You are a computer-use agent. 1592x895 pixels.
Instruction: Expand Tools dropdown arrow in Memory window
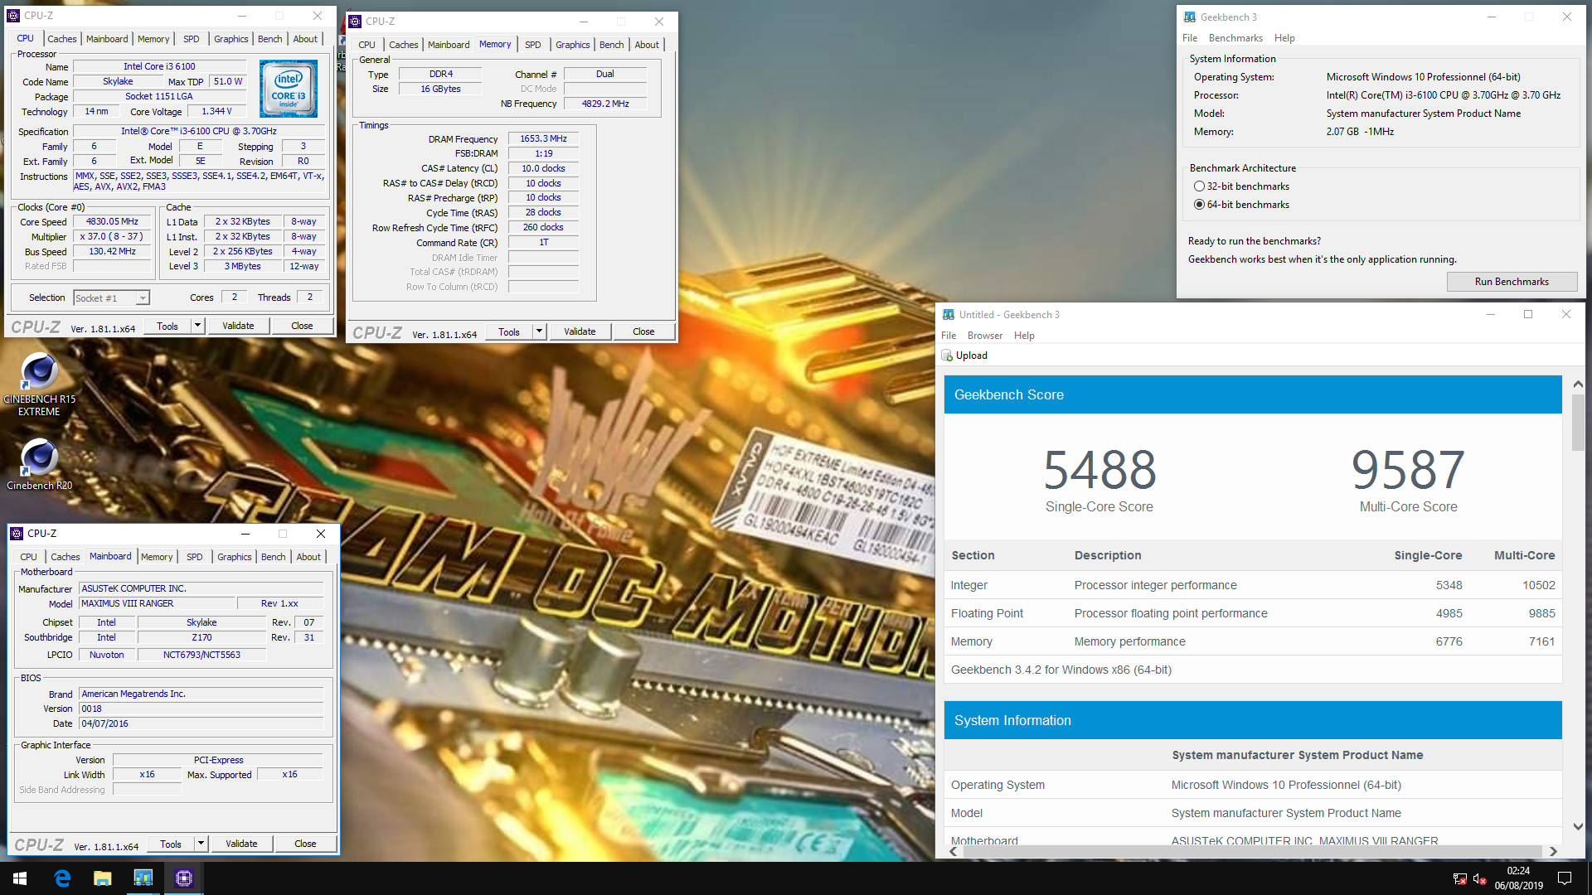tap(540, 331)
